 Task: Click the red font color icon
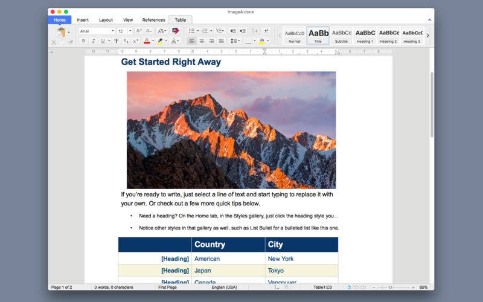pos(147,41)
